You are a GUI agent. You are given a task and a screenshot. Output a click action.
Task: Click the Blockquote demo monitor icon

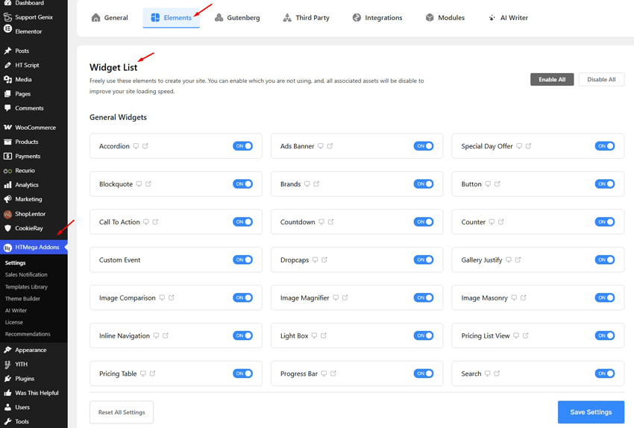pos(139,184)
